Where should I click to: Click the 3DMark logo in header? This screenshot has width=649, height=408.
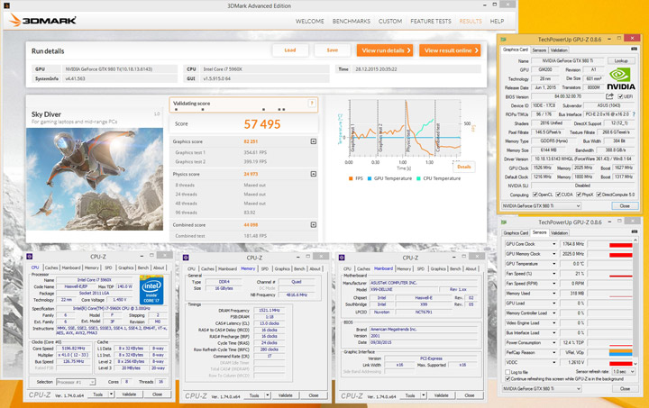click(43, 20)
